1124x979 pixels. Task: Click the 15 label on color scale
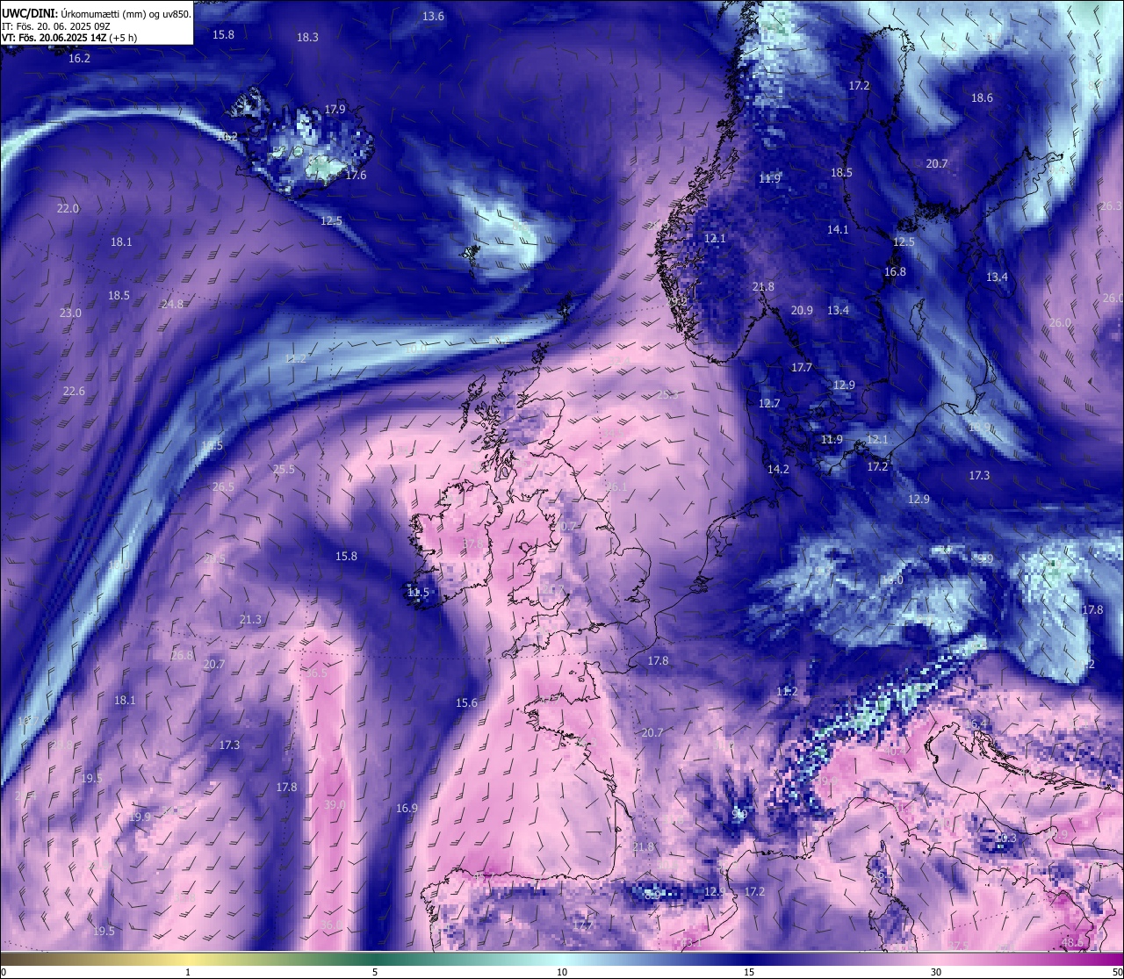(x=749, y=972)
